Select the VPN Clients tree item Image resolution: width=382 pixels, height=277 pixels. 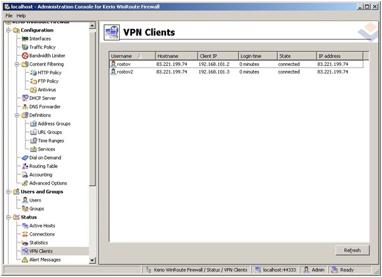(41, 251)
